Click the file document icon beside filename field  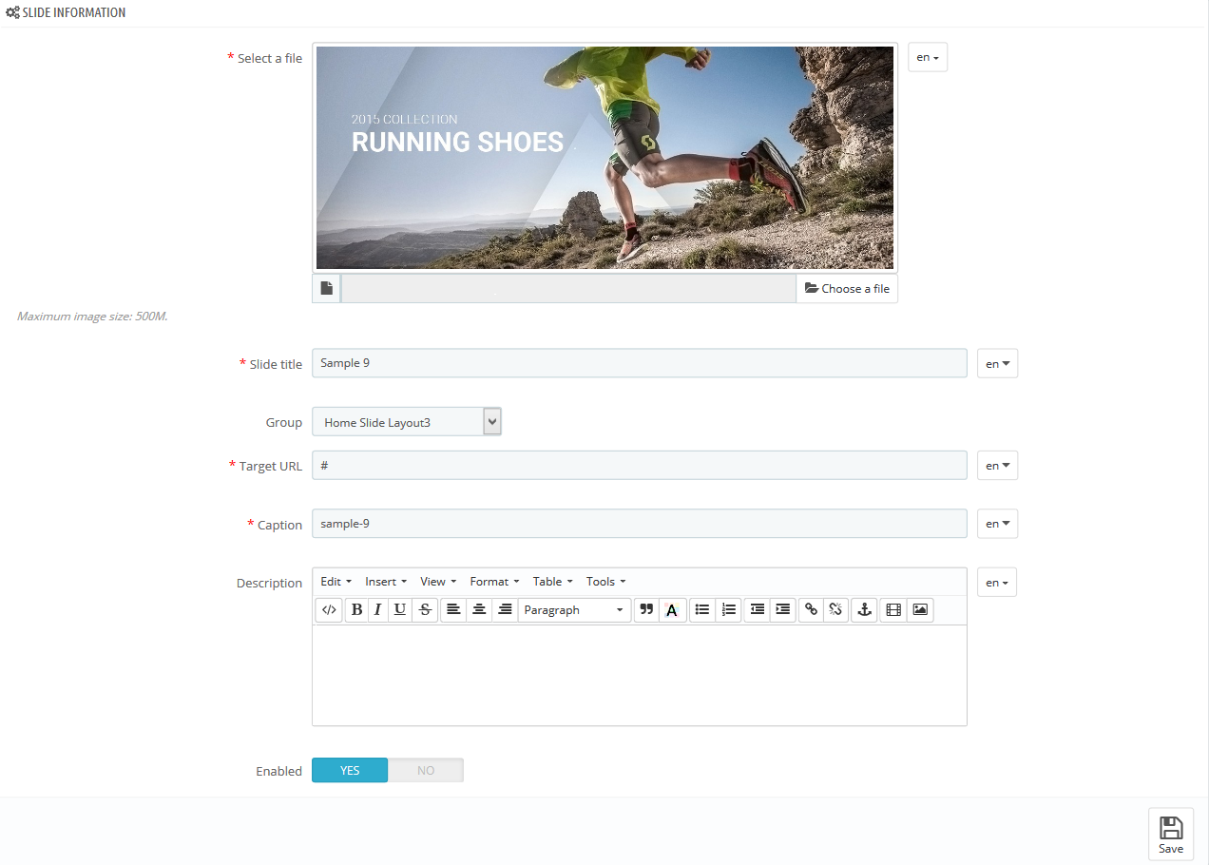(x=327, y=288)
